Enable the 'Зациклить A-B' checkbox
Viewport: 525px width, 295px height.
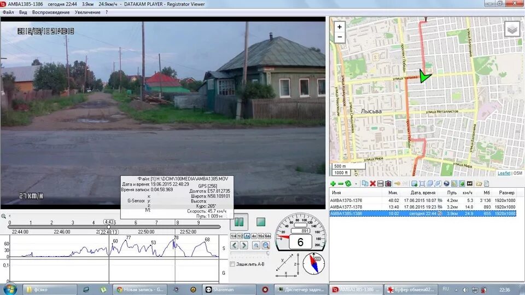pos(232,264)
